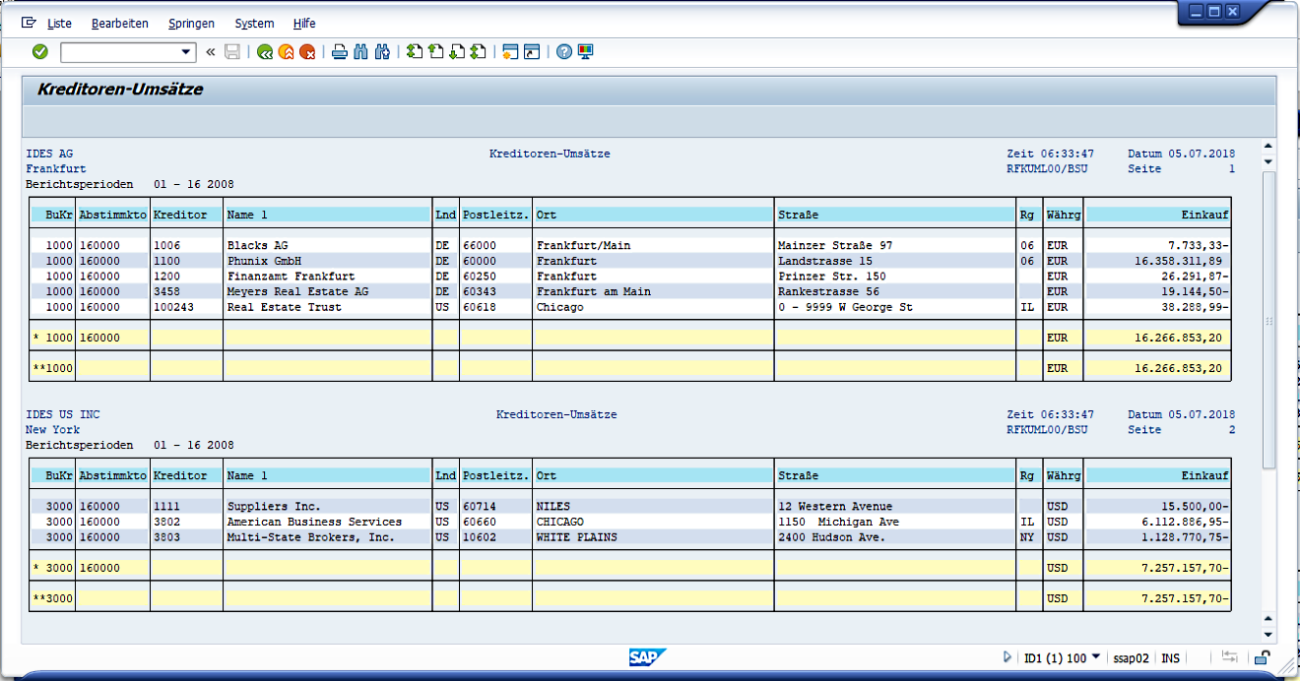Select the Blacks AG row name
The image size is (1300, 681).
258,245
